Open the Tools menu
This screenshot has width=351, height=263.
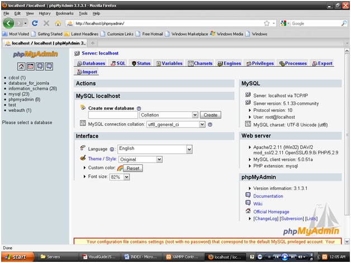(x=83, y=13)
